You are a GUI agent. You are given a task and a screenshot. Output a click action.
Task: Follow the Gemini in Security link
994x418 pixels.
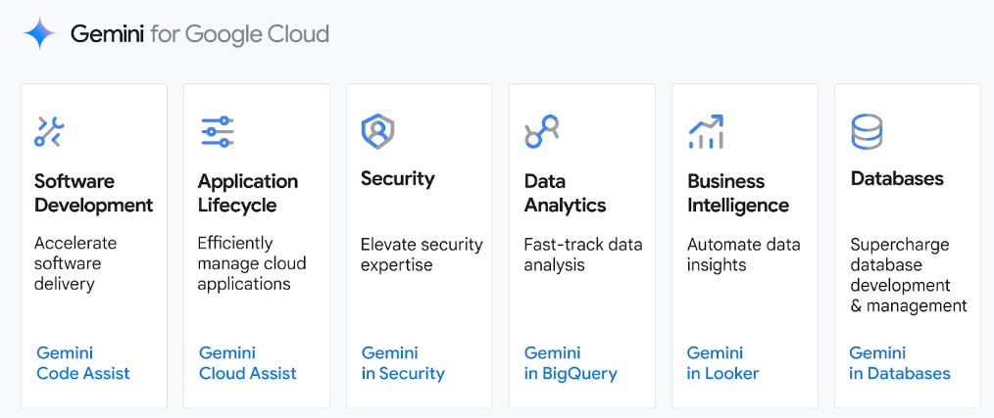[403, 363]
